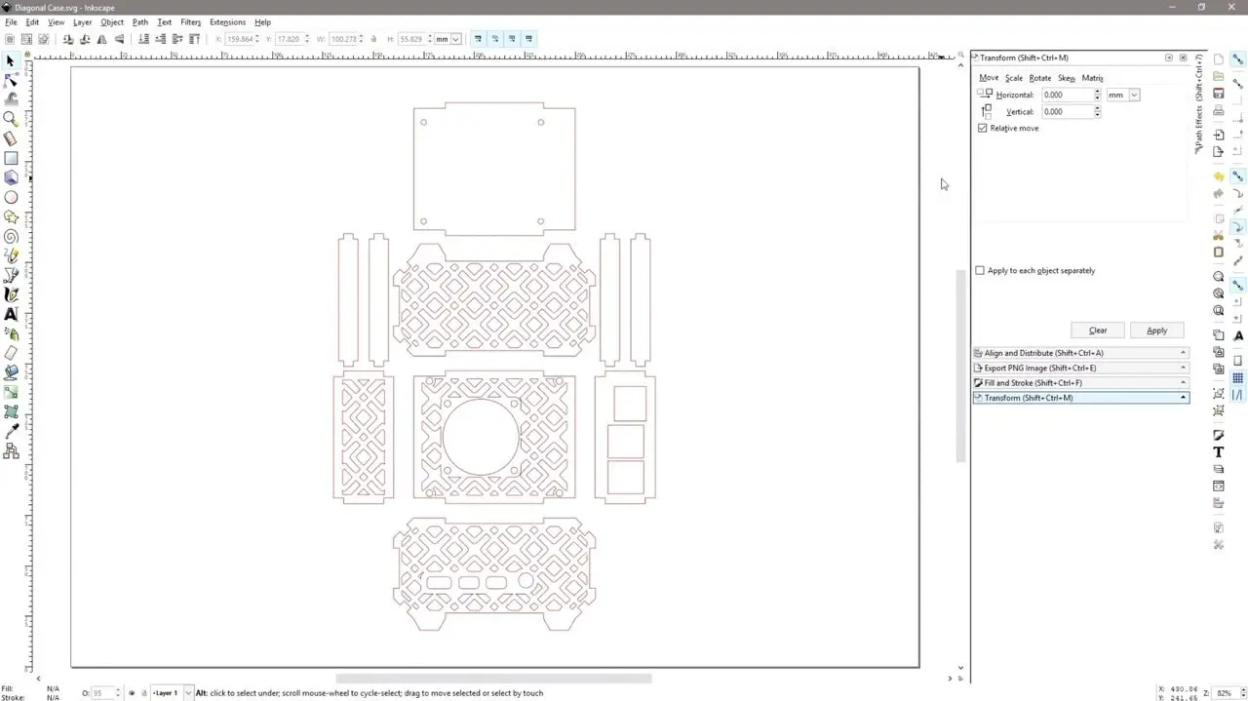Select the Circle/Ellipse tool

(x=11, y=197)
